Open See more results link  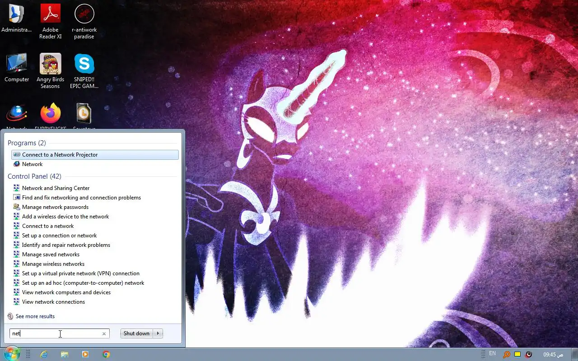pyautogui.click(x=35, y=316)
